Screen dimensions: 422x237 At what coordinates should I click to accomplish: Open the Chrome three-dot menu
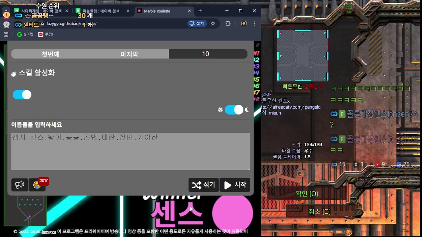click(x=255, y=23)
